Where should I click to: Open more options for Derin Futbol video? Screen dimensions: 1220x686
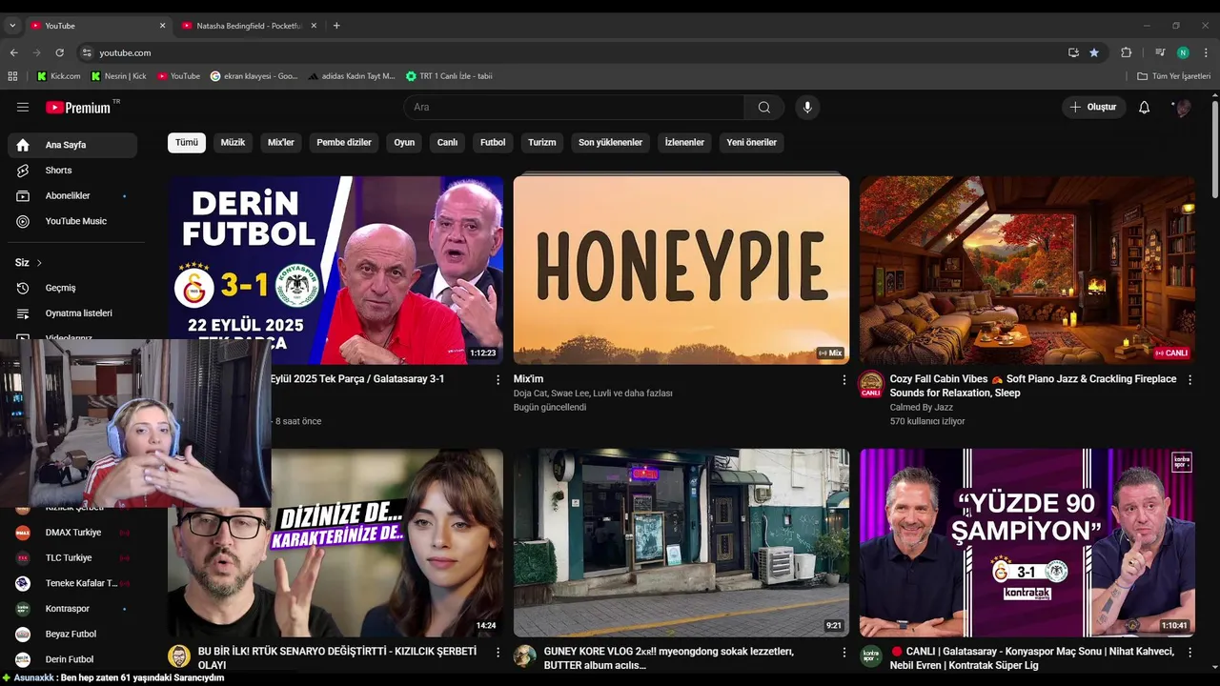pyautogui.click(x=498, y=379)
